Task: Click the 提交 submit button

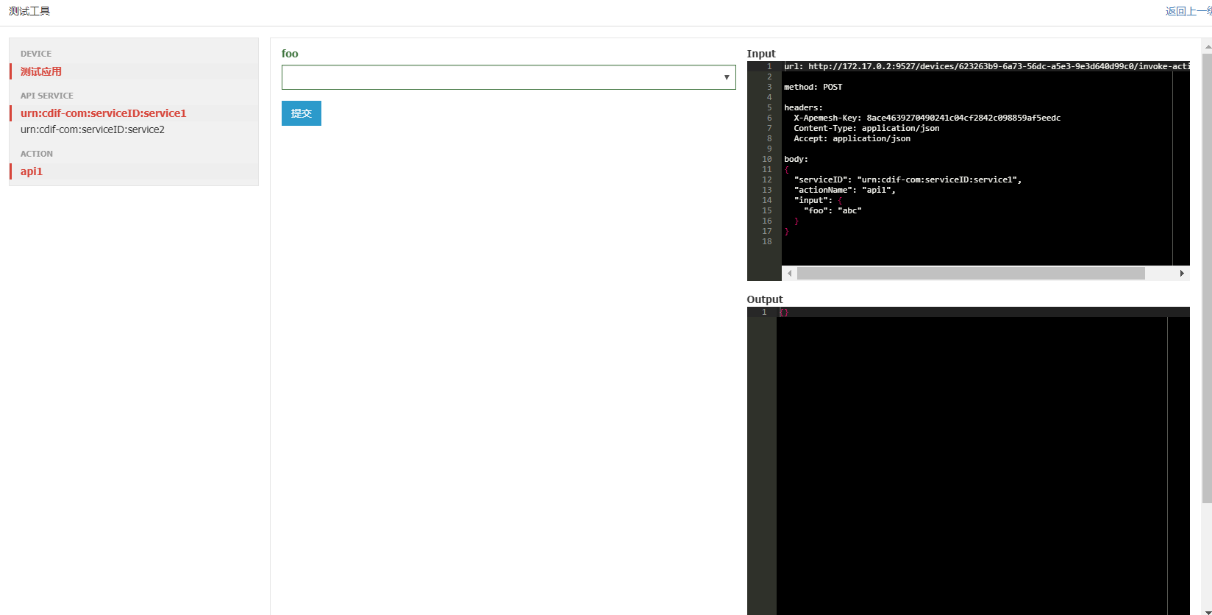Action: click(x=302, y=113)
